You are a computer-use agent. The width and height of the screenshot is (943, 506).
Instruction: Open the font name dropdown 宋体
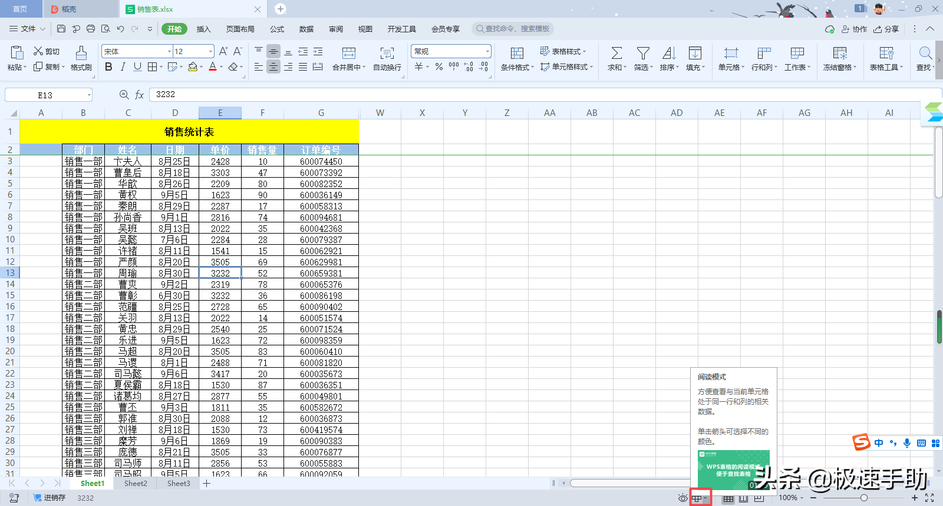[x=169, y=52]
